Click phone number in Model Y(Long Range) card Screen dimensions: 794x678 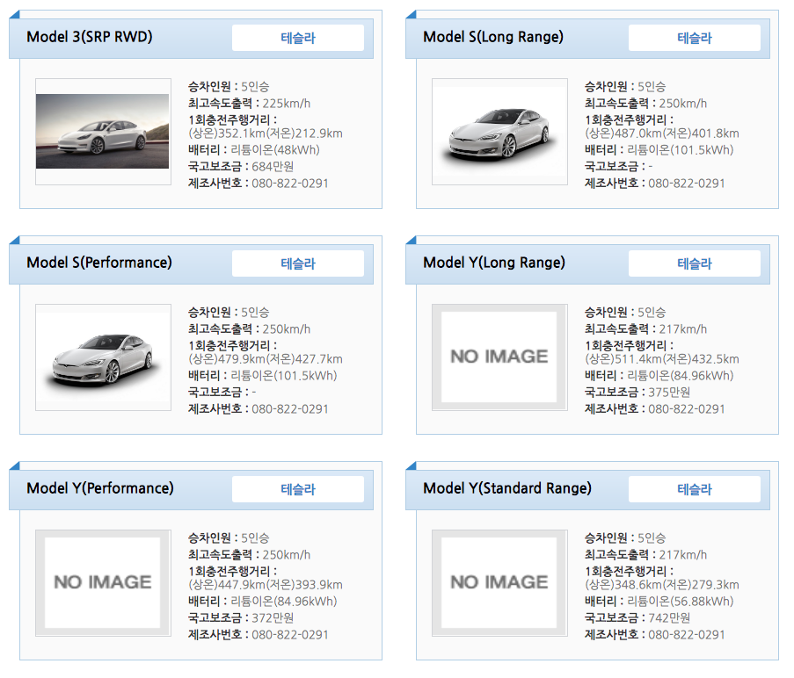click(x=687, y=409)
